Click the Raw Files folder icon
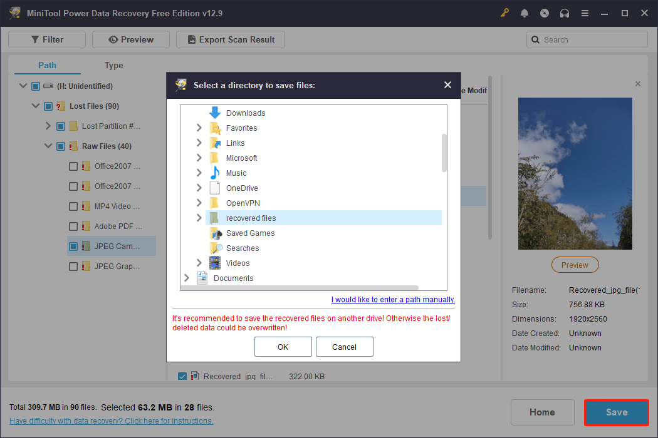The width and height of the screenshot is (658, 438). pyautogui.click(x=73, y=146)
